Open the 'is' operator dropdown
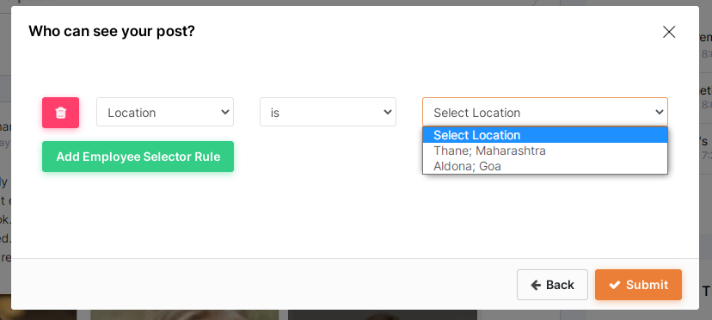 coord(328,112)
